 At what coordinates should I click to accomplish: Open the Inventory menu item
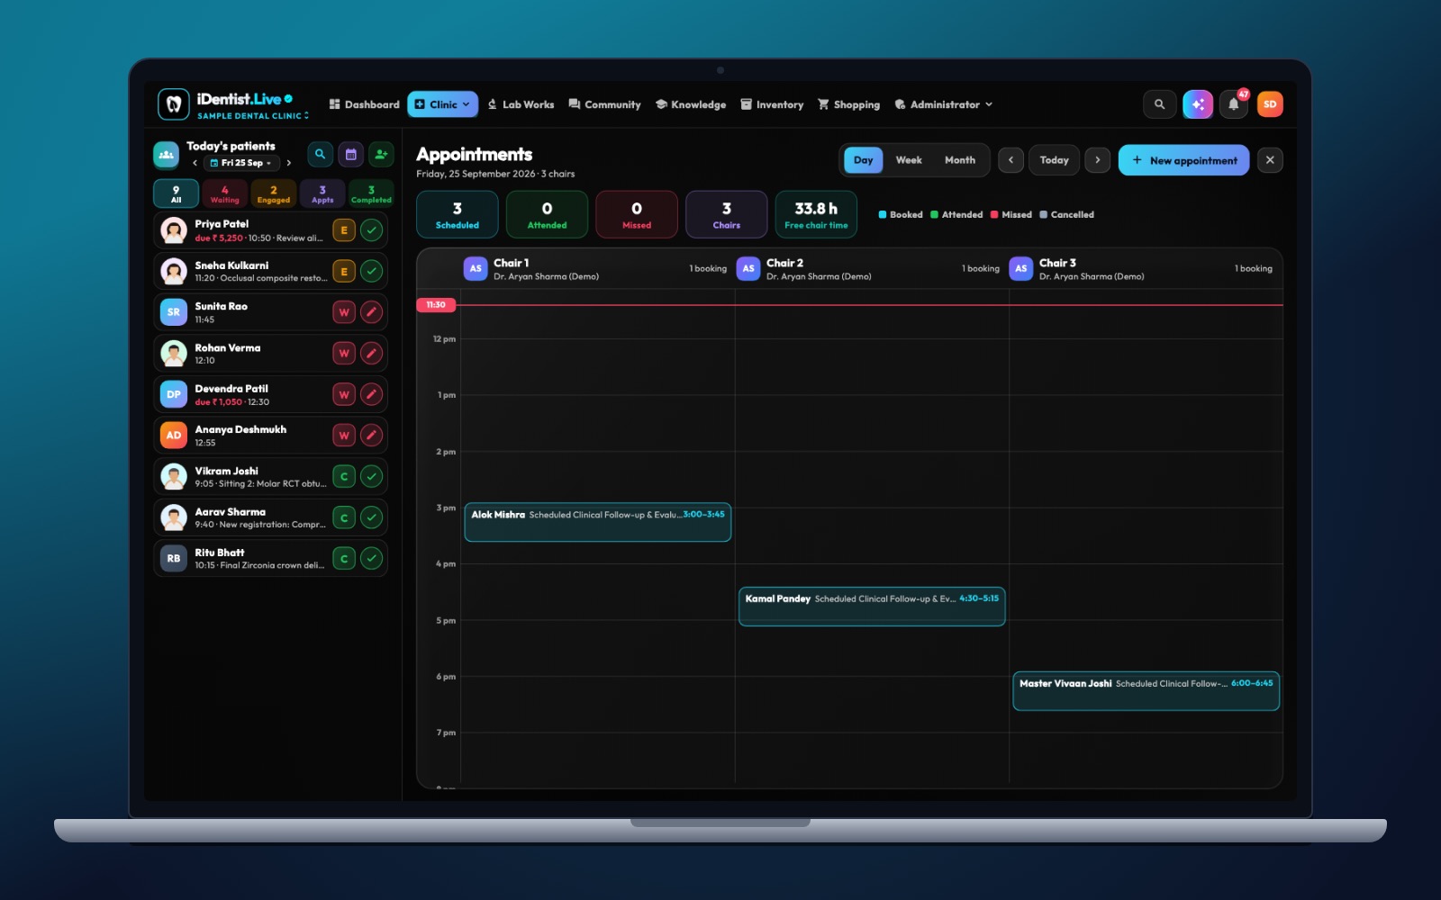772,104
